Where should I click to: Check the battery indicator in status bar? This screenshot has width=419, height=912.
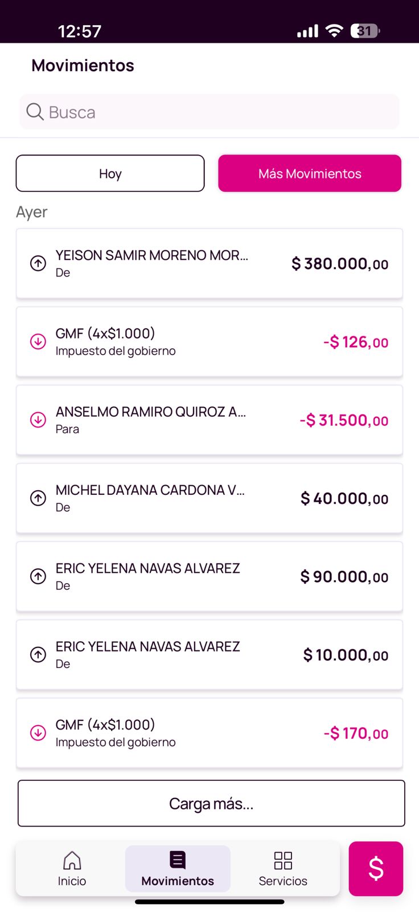click(365, 31)
